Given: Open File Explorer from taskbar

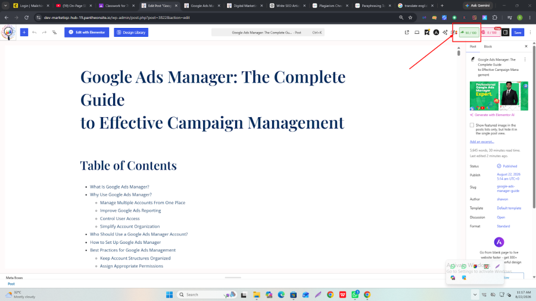Looking at the screenshot, I should [x=256, y=294].
